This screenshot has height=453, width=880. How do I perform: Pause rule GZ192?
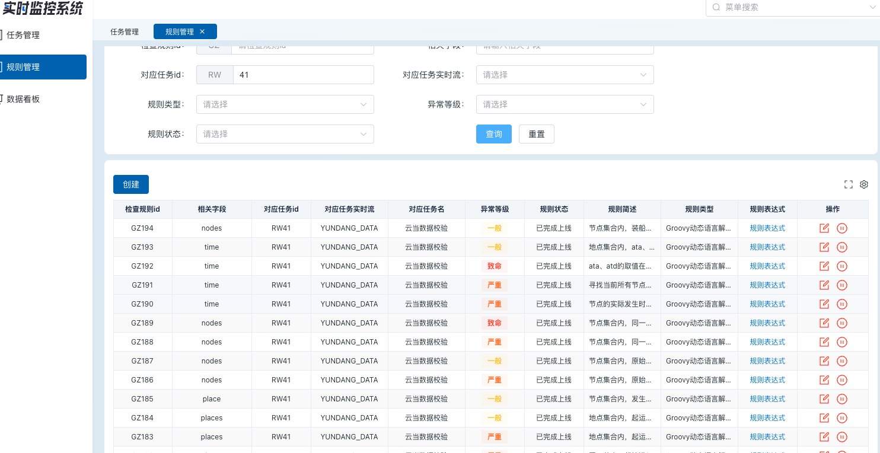pos(841,266)
